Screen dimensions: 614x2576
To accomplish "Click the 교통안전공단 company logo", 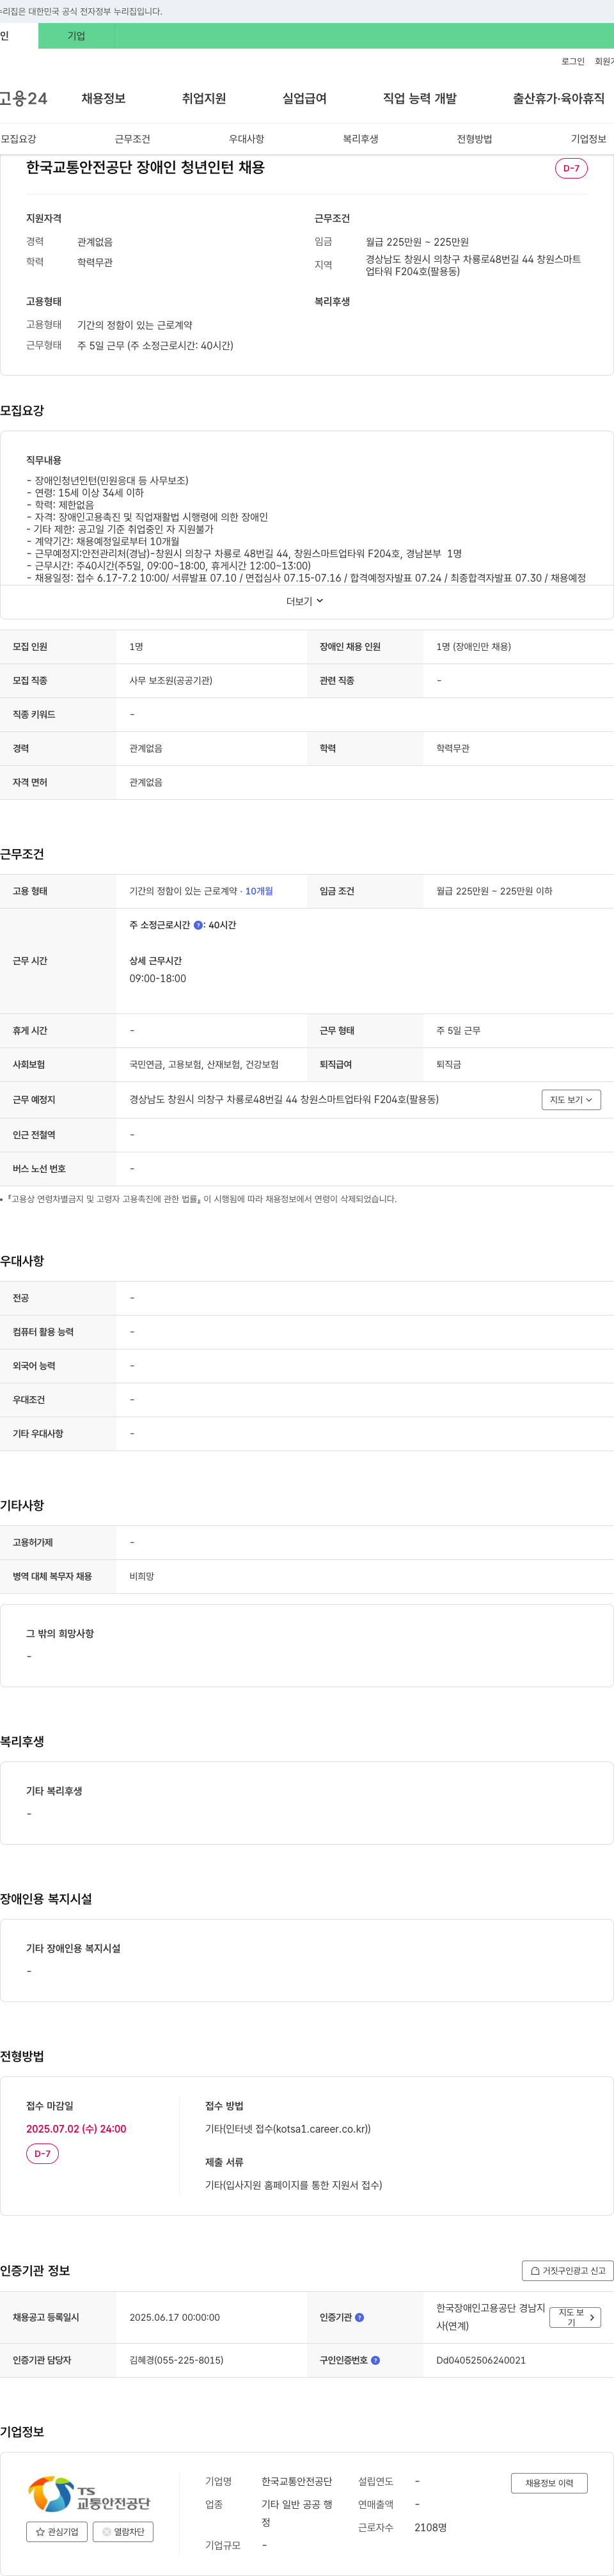I will coord(89,2494).
